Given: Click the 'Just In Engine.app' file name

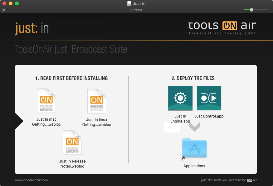Looking at the screenshot, I should pyautogui.click(x=180, y=119).
